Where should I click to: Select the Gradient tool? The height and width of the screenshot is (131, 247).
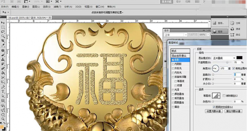pos(3,73)
